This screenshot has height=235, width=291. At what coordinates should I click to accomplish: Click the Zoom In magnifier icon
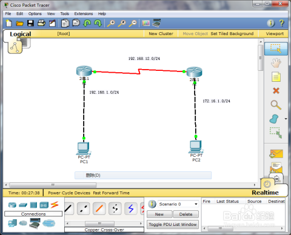[x=111, y=24]
